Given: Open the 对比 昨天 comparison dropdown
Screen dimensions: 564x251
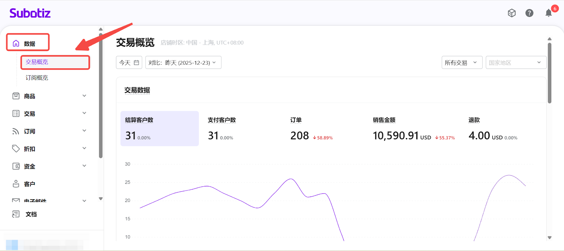Looking at the screenshot, I should pyautogui.click(x=183, y=63).
